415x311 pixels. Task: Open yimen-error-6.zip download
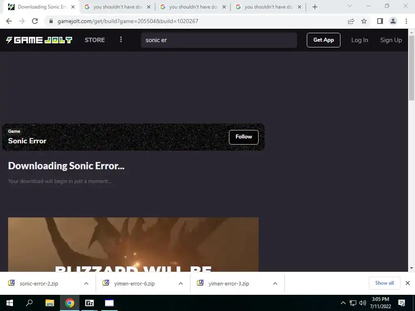[134, 283]
